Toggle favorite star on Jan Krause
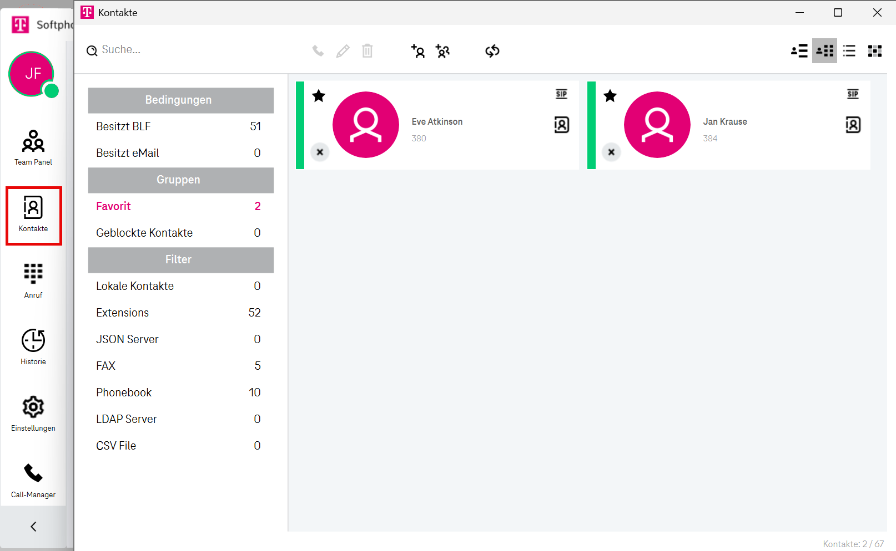Viewport: 896px width, 551px height. (610, 96)
